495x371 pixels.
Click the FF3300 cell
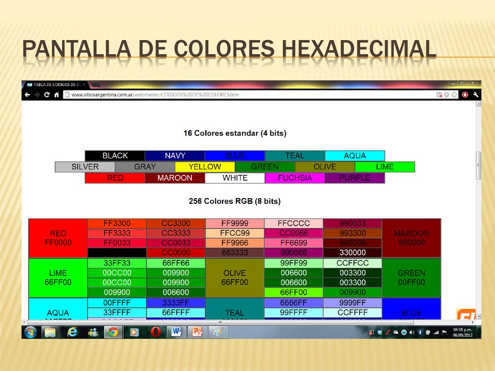(x=117, y=223)
